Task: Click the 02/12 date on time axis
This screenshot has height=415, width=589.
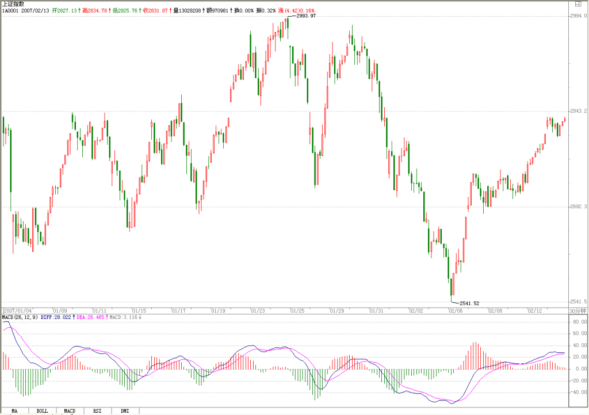Action: pyautogui.click(x=535, y=311)
